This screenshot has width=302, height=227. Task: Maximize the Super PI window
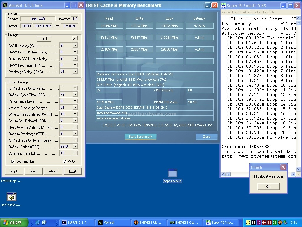(290, 5)
